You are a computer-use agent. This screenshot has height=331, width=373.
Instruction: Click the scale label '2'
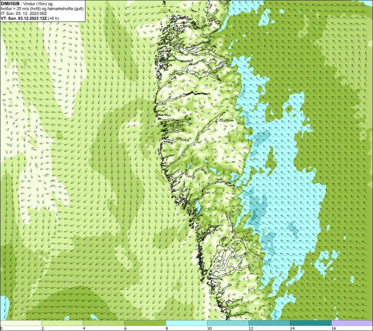43,328
